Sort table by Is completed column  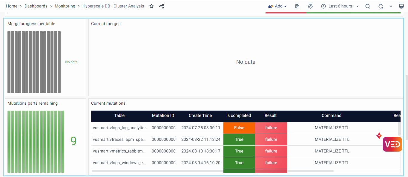(238, 116)
